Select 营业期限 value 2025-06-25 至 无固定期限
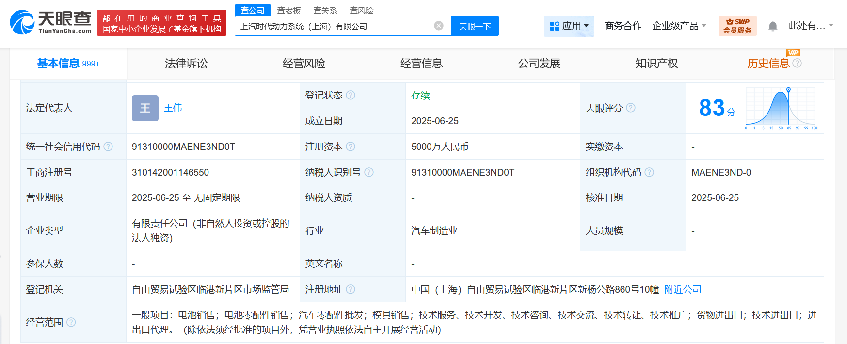 coord(186,197)
